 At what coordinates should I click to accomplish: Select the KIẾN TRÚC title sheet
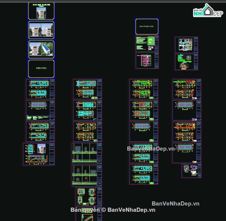click(41, 68)
